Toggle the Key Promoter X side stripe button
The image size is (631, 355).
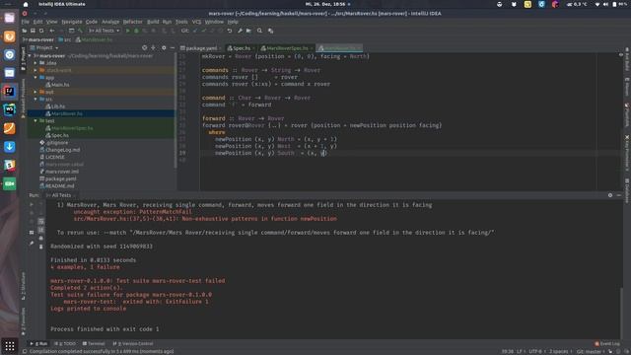coord(627,154)
